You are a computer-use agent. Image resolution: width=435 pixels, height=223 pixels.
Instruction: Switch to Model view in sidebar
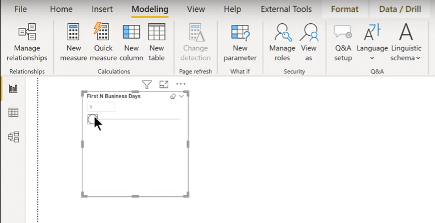13,137
